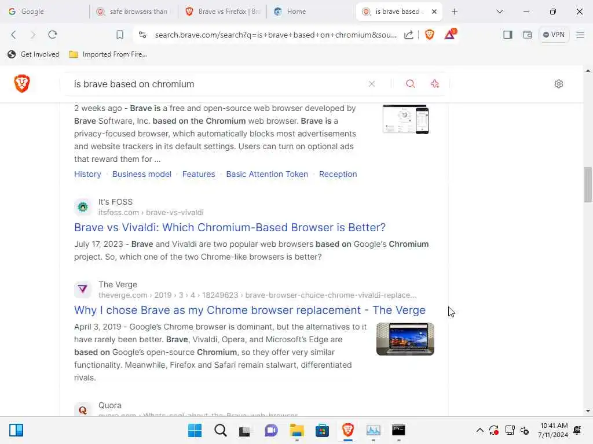Image resolution: width=593 pixels, height=444 pixels.
Task: Open Windows taskbar Search
Action: pyautogui.click(x=221, y=430)
